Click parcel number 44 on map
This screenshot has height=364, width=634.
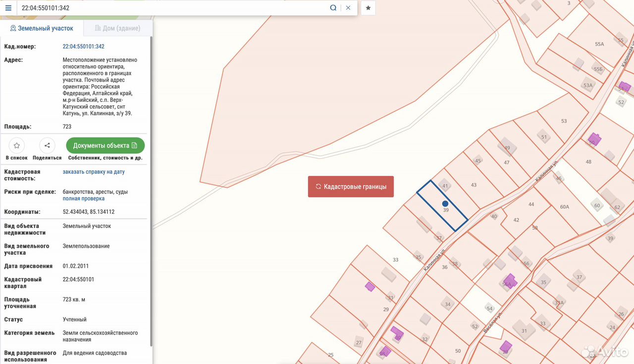pos(531,204)
